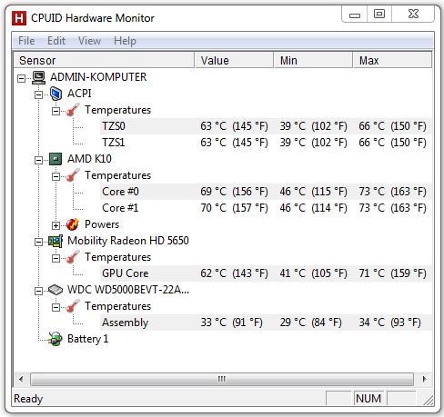Click GPU Core max 71 °C (159 °F)
444x417 pixels.
tap(392, 273)
